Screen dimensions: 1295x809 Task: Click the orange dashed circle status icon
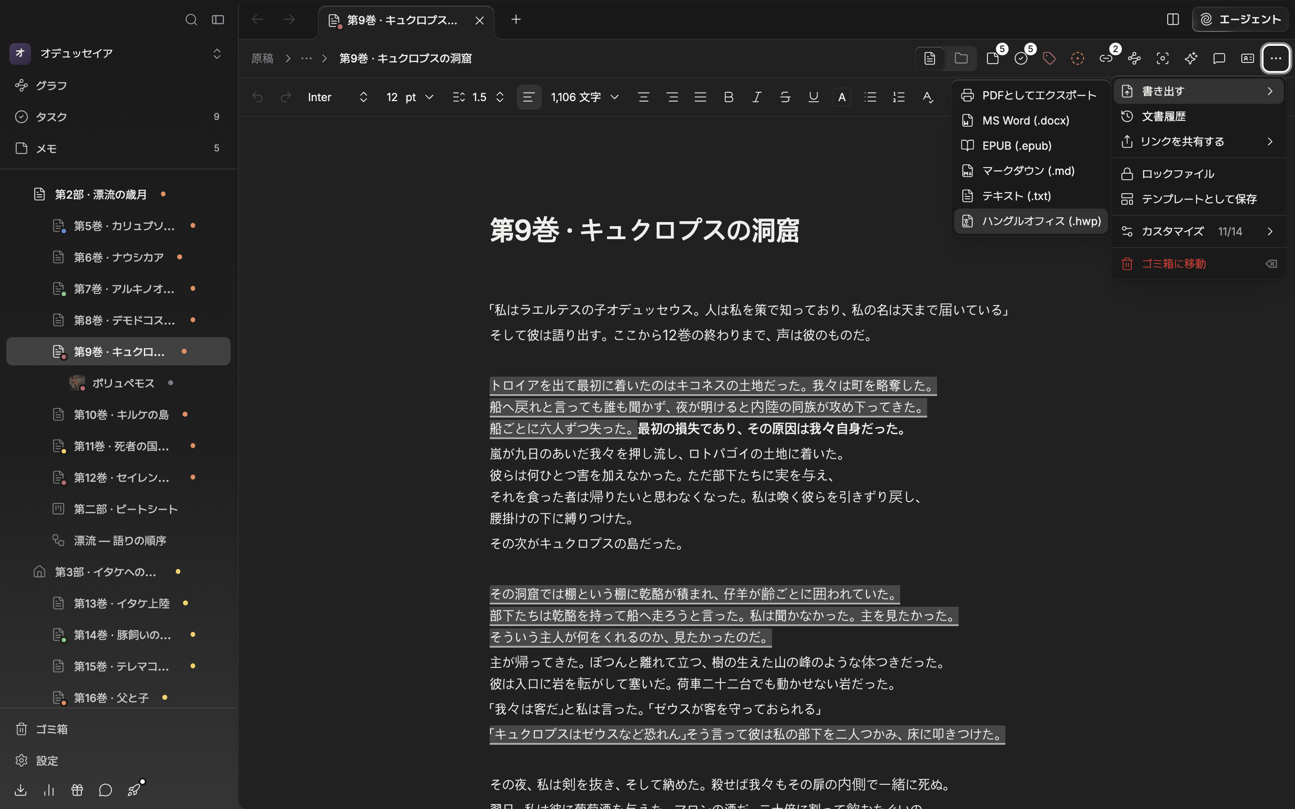click(1078, 58)
